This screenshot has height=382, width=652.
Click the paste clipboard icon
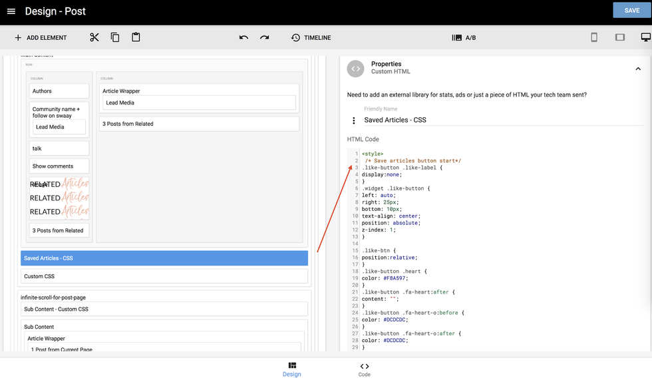(136, 37)
